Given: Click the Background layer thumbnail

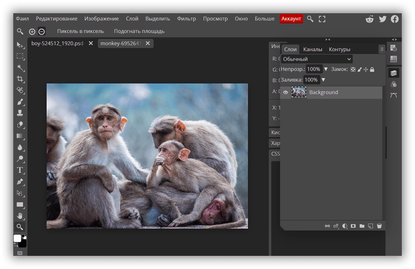Looking at the screenshot, I should 299,92.
